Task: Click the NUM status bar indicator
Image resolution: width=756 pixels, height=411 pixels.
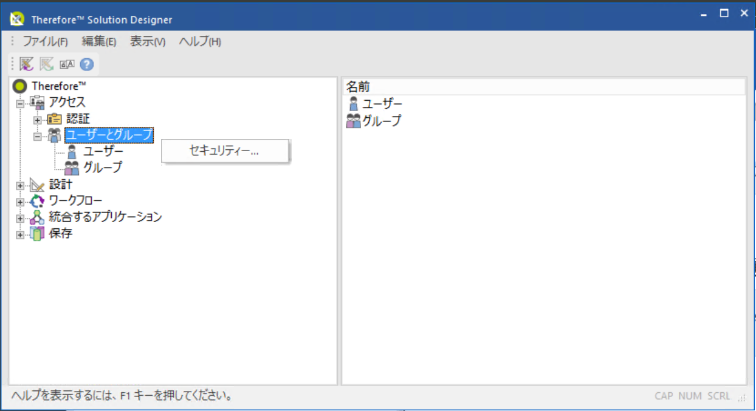Action: coord(690,396)
